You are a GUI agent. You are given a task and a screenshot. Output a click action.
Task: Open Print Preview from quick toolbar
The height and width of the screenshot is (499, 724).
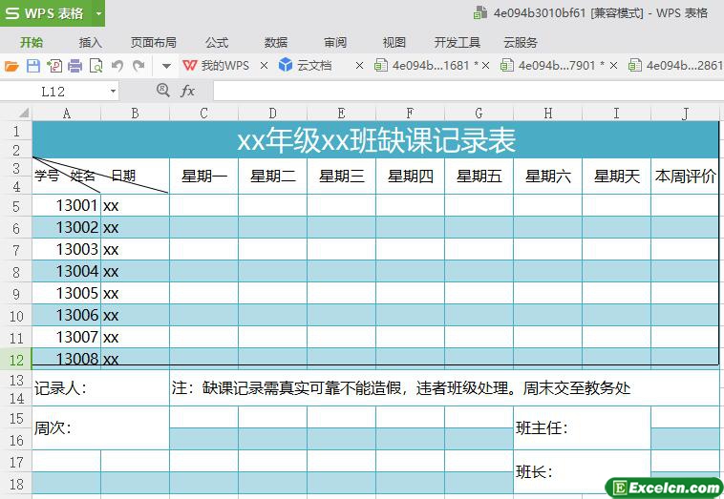pyautogui.click(x=96, y=66)
